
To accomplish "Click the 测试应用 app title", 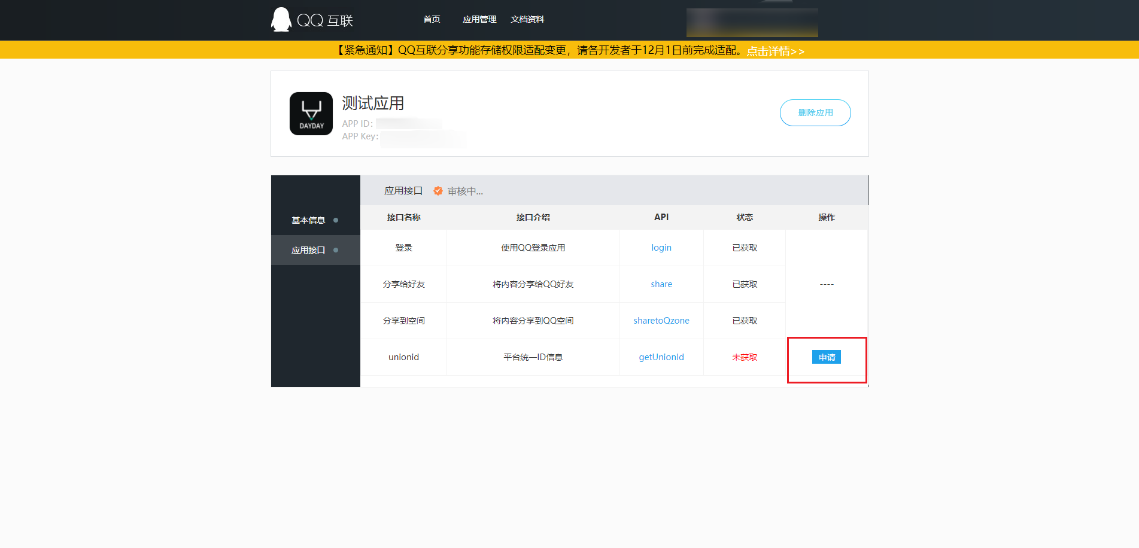I will point(373,103).
